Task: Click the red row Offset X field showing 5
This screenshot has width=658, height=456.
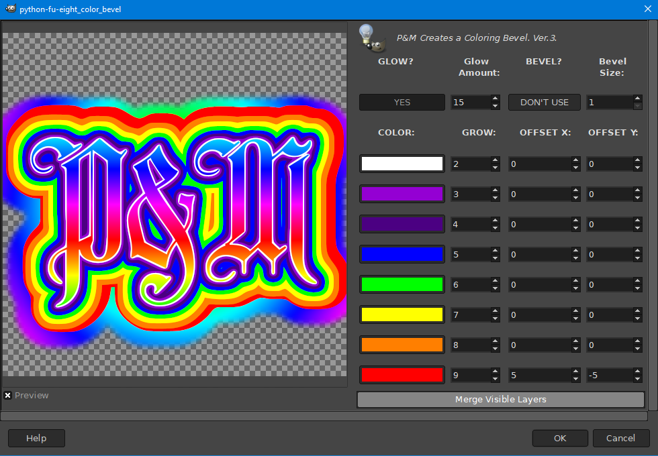Action: 540,375
